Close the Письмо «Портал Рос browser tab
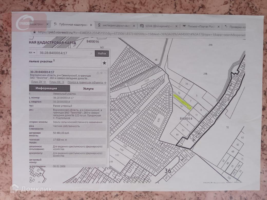 219,27
